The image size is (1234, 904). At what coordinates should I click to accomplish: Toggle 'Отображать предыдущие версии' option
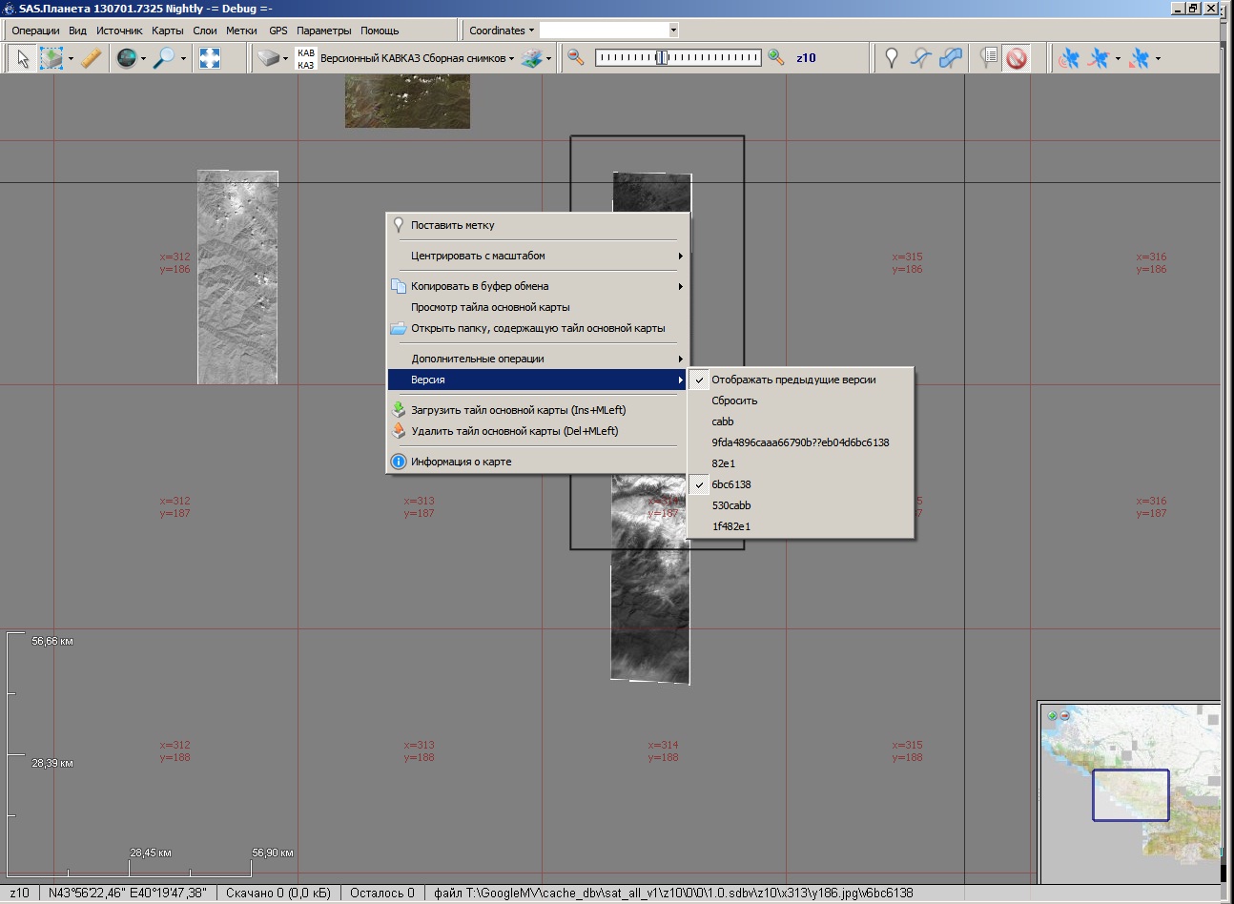click(x=793, y=380)
